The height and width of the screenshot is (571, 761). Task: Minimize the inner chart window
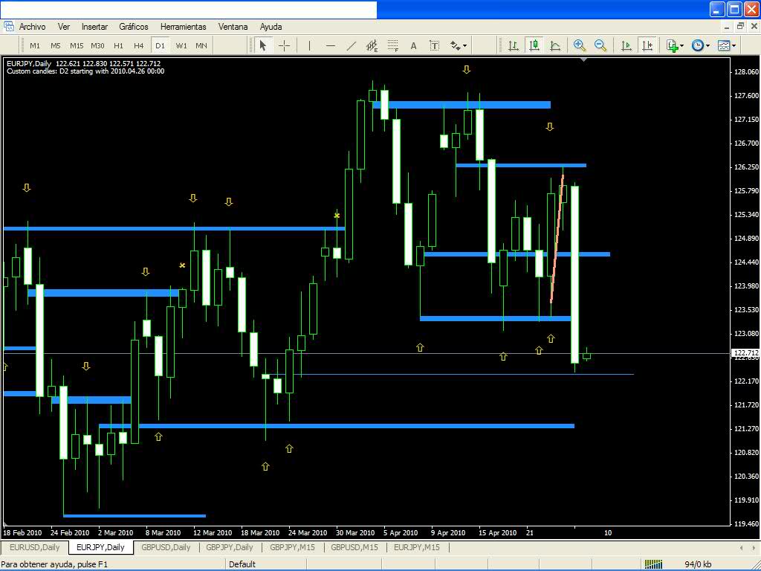tap(727, 26)
